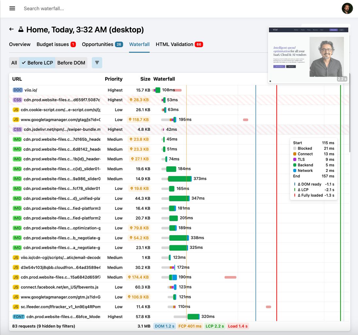Open the user profile avatar

(347, 8)
